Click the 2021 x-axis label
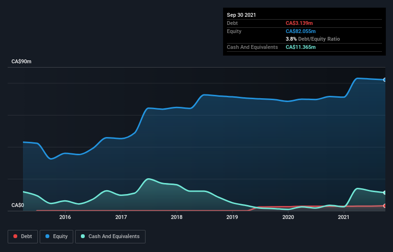This screenshot has height=252, width=393. click(x=343, y=217)
